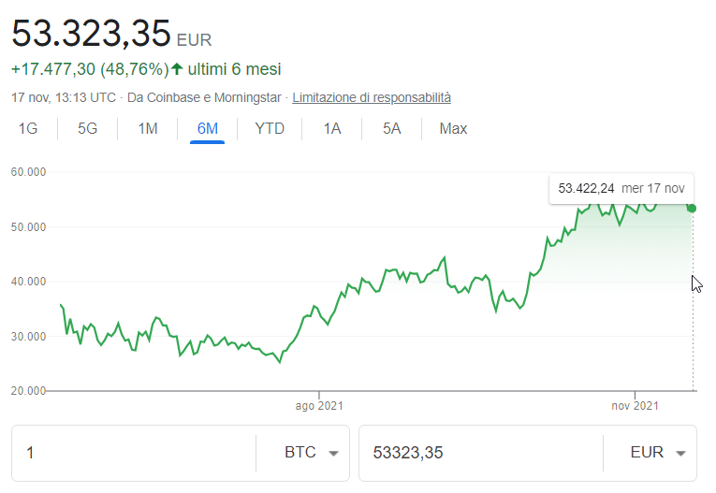Viewport: 716px width, 493px height.
Task: Select the 1G time range tab
Action: (28, 129)
